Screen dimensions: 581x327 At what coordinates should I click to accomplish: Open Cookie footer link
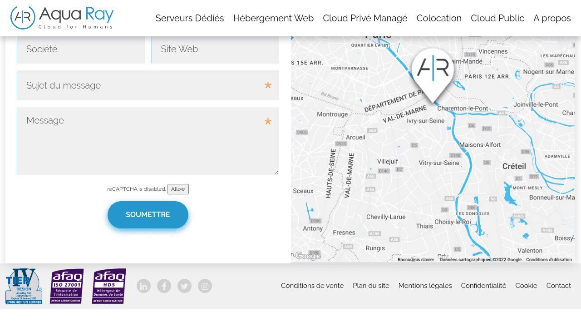click(x=526, y=286)
